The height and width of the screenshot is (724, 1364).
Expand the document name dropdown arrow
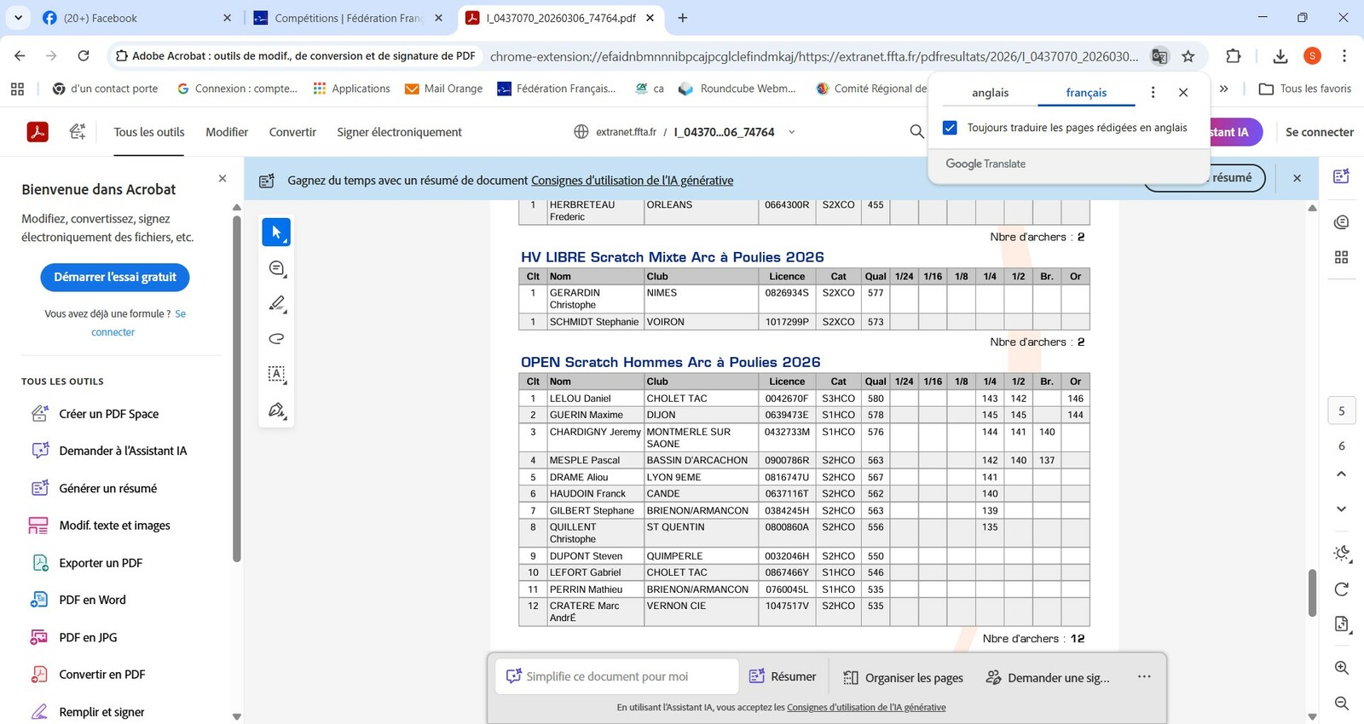coord(792,132)
